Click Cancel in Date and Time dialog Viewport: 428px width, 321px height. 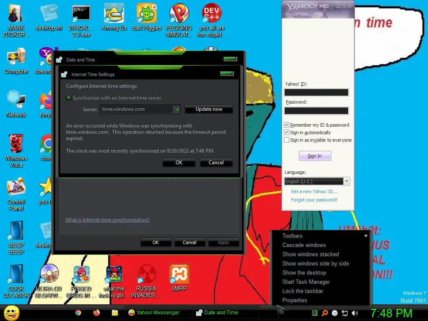point(189,242)
